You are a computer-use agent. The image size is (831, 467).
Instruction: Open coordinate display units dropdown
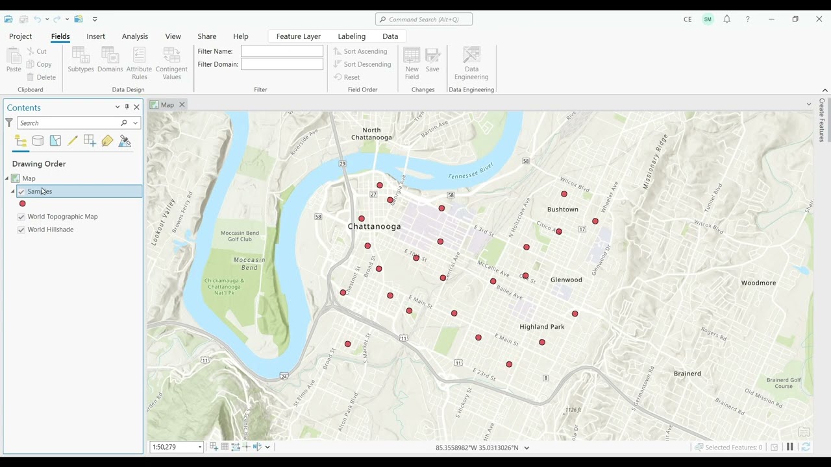click(x=527, y=448)
